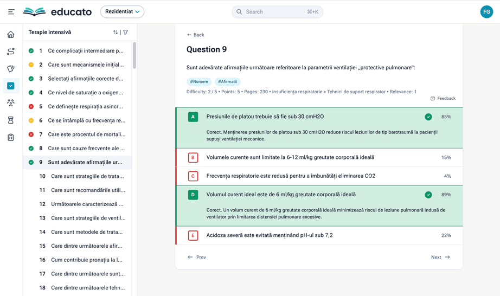This screenshot has width=500, height=296.
Task: Click the Search input field
Action: (x=277, y=11)
